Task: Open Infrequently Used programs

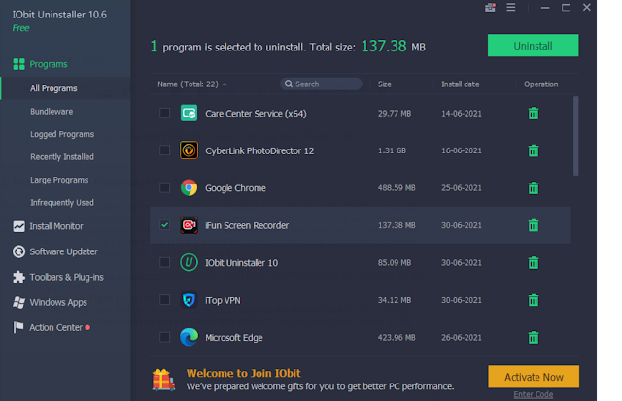Action: [x=62, y=203]
